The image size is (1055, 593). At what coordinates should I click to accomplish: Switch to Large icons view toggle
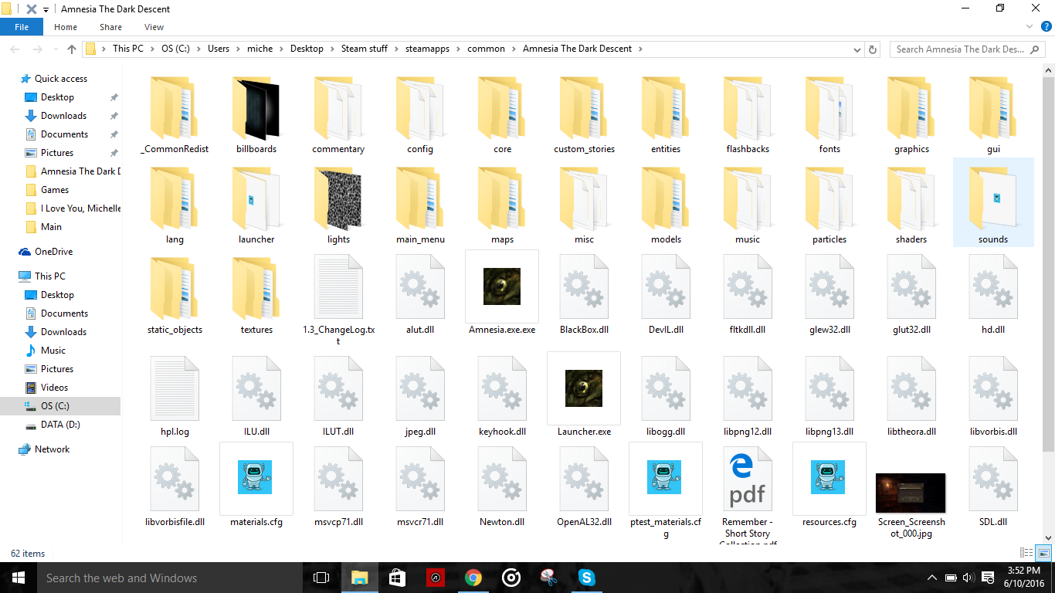coord(1043,553)
